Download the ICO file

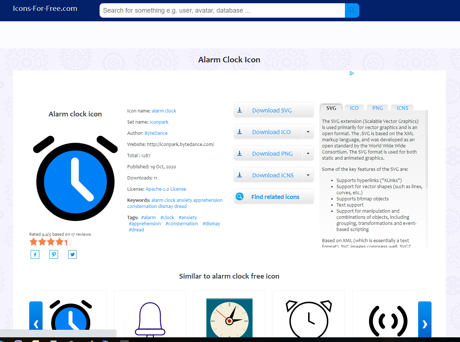pyautogui.click(x=268, y=132)
